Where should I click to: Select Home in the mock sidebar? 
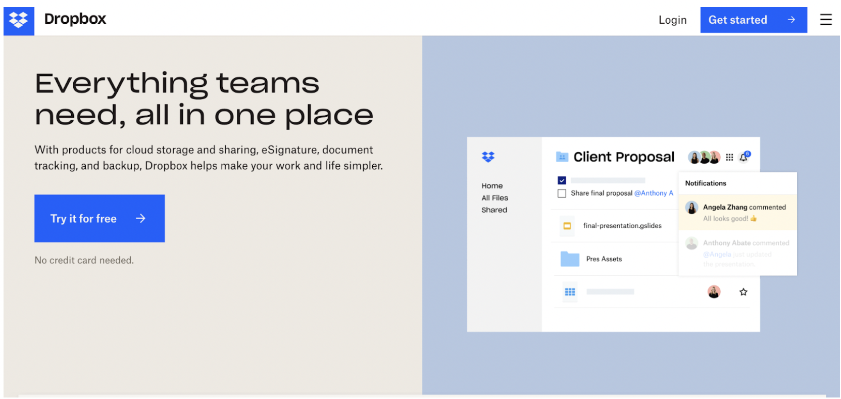click(492, 186)
